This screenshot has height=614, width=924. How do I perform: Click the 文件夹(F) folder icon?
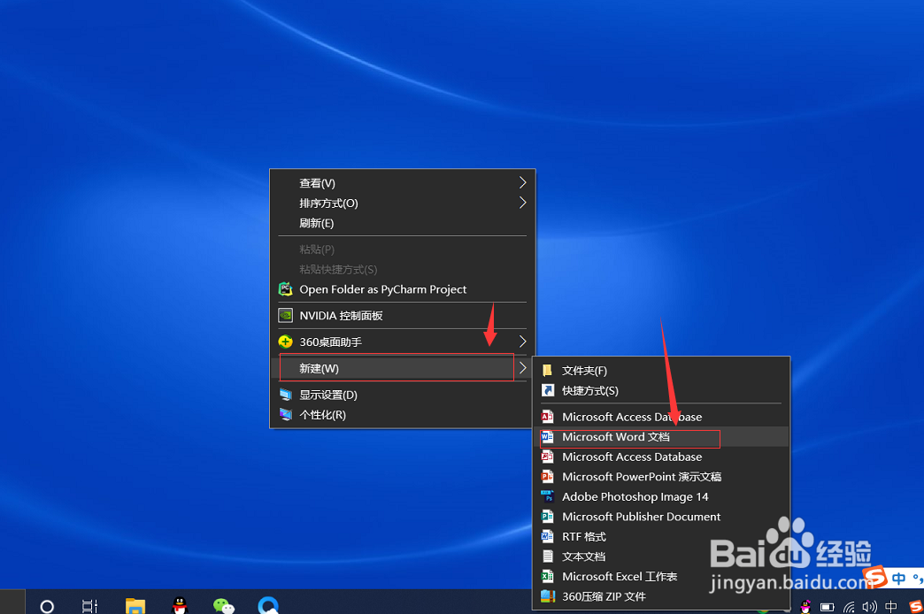(548, 370)
